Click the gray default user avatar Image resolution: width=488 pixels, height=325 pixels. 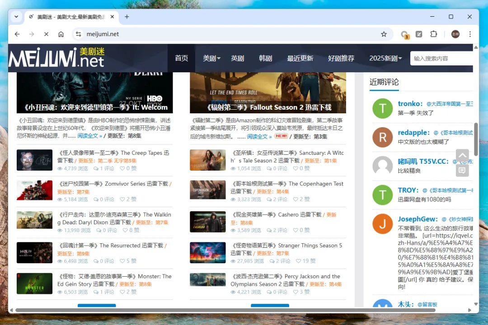[x=383, y=166]
